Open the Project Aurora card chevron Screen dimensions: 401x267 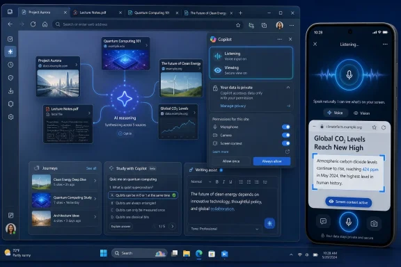coord(76,65)
